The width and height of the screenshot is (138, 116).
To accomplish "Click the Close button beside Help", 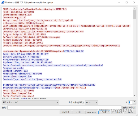I will coord(117,112).
